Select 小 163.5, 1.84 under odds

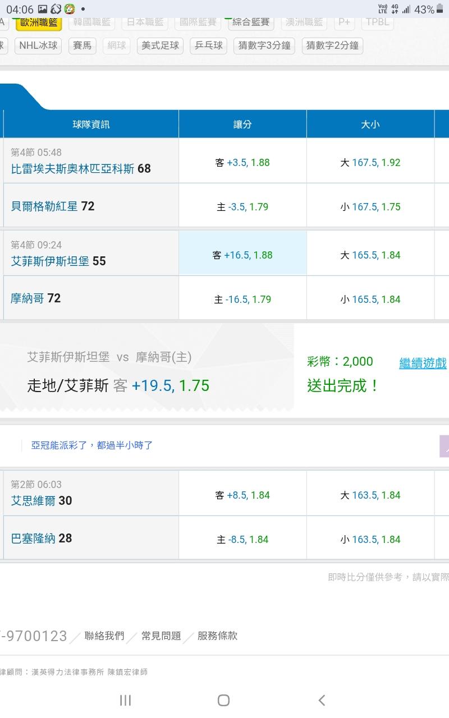point(370,540)
